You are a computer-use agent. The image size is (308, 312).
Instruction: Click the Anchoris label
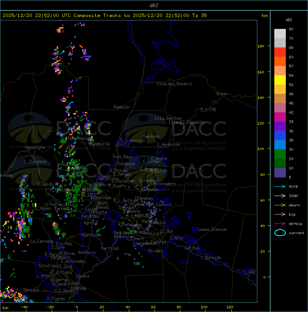(87, 252)
